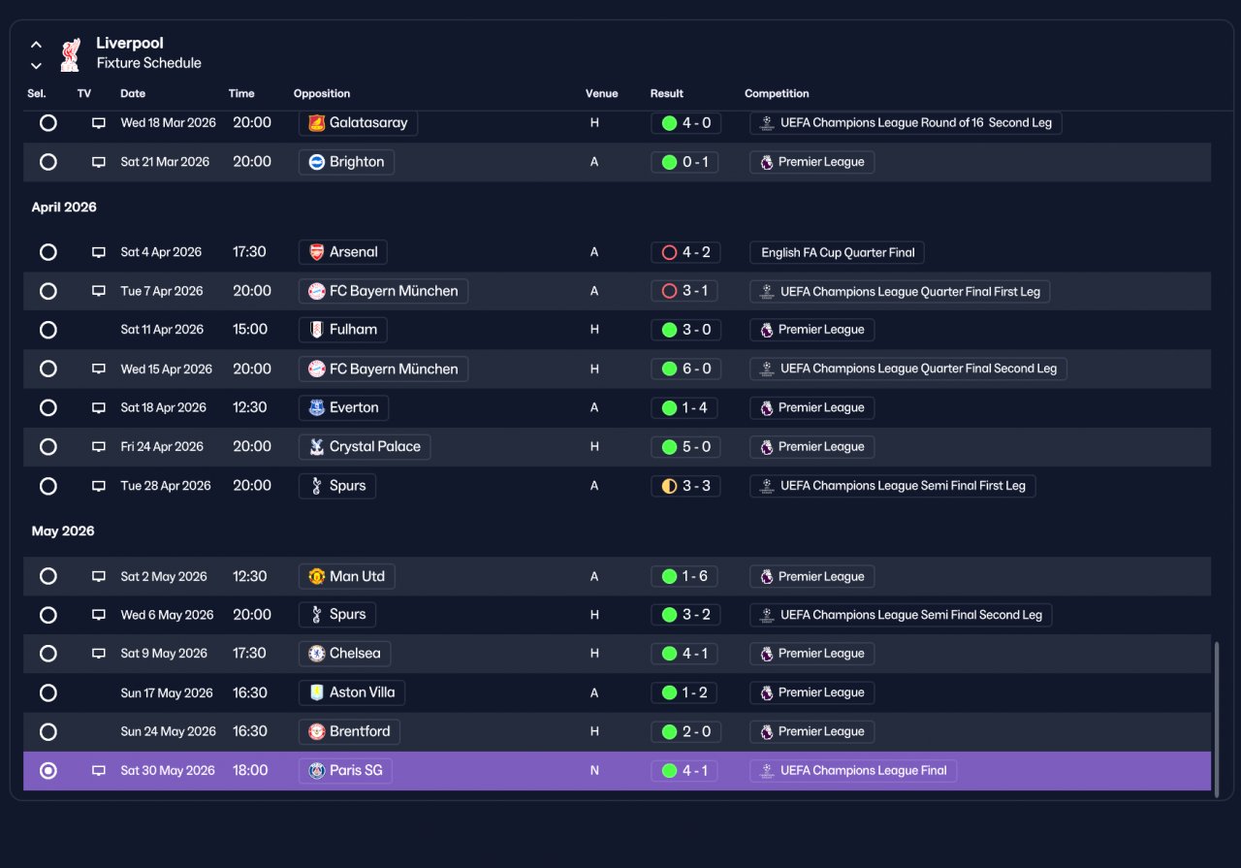Click green win indicator on Fulham result
Image resolution: width=1241 pixels, height=868 pixels.
point(669,330)
